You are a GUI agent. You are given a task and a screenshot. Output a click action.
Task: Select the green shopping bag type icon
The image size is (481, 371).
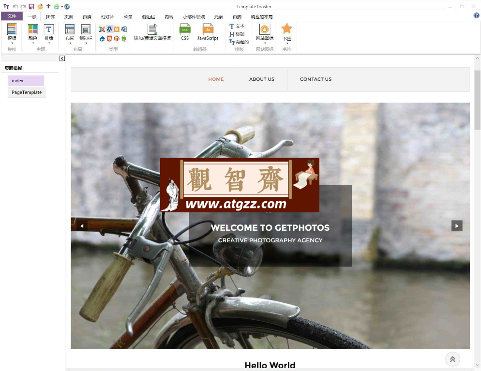pos(124,39)
